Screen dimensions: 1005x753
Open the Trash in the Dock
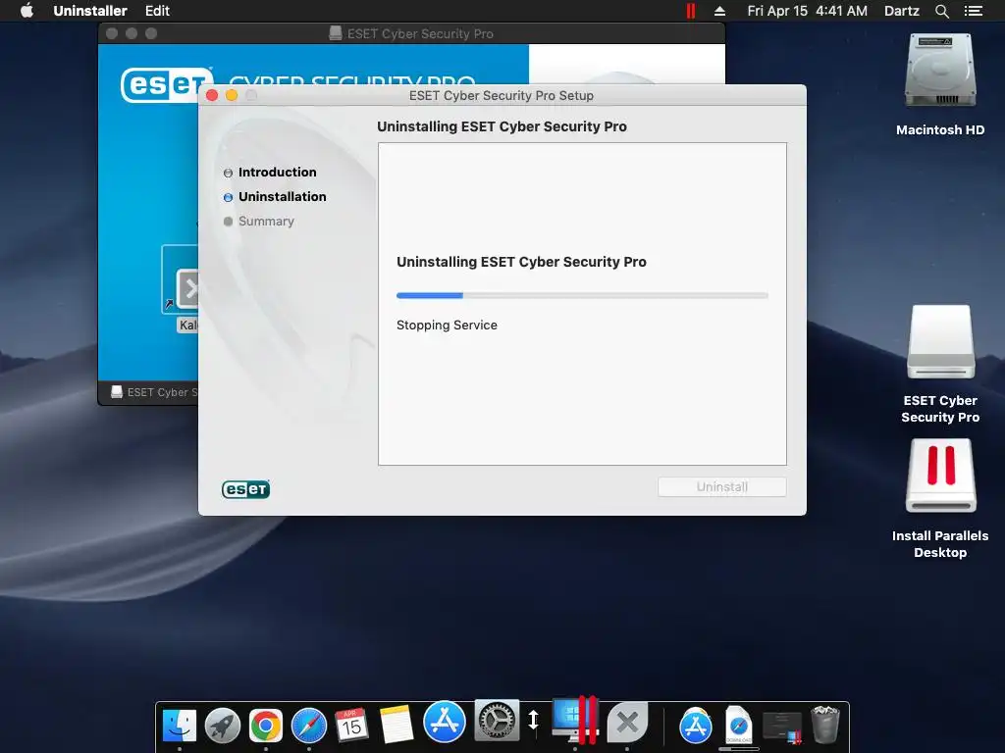[824, 725]
